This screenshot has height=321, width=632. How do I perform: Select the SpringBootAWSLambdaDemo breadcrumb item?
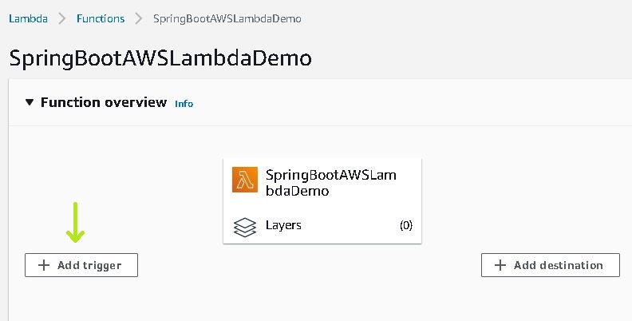click(x=227, y=19)
